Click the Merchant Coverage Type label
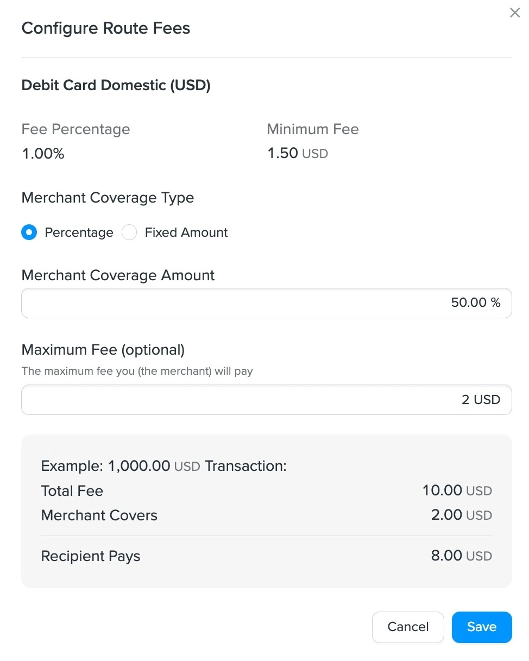The height and width of the screenshot is (661, 529). (x=108, y=198)
